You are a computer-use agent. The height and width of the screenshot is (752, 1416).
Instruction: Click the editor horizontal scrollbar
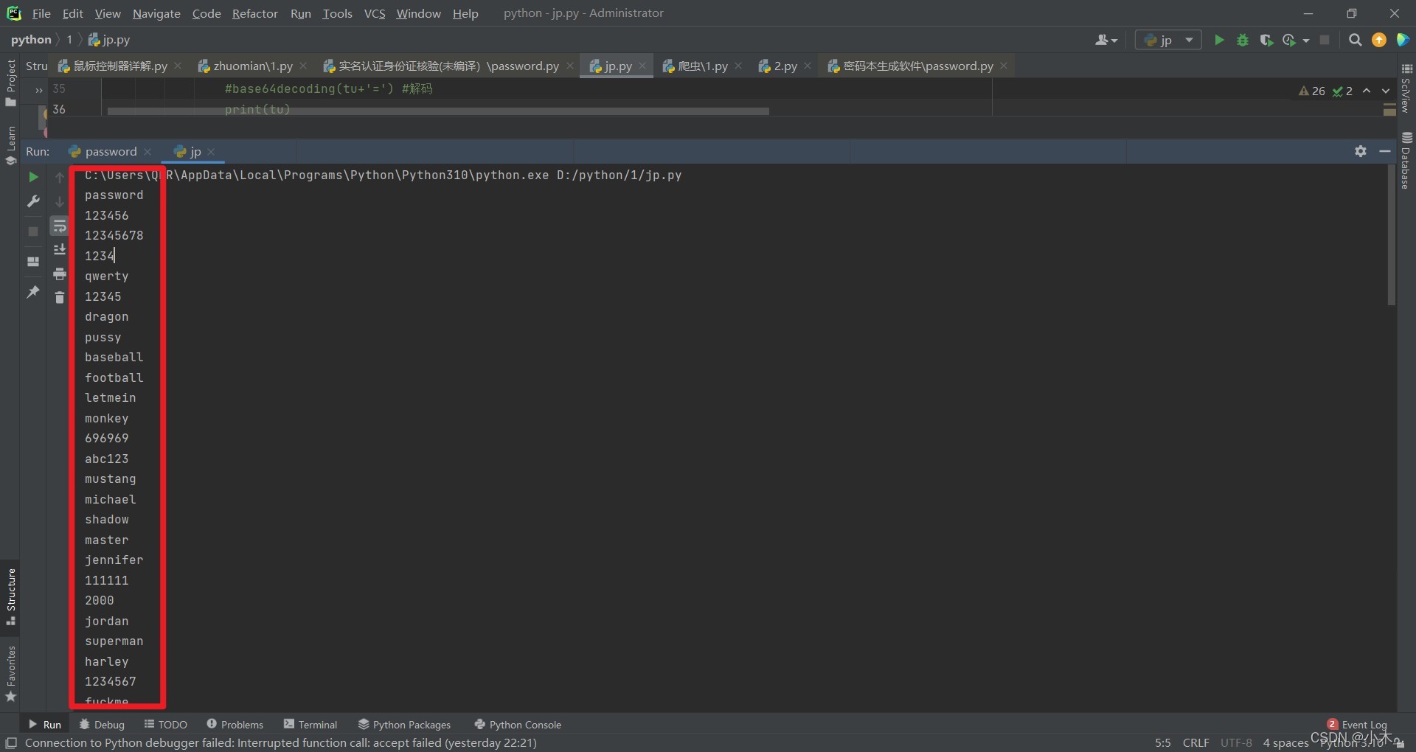click(438, 111)
